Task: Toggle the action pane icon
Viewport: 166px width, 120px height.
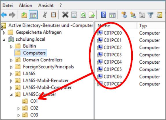Action: [112, 15]
